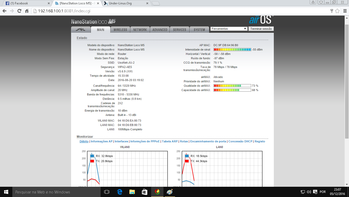
Task: Open the Débito monitor link
Action: [84, 141]
